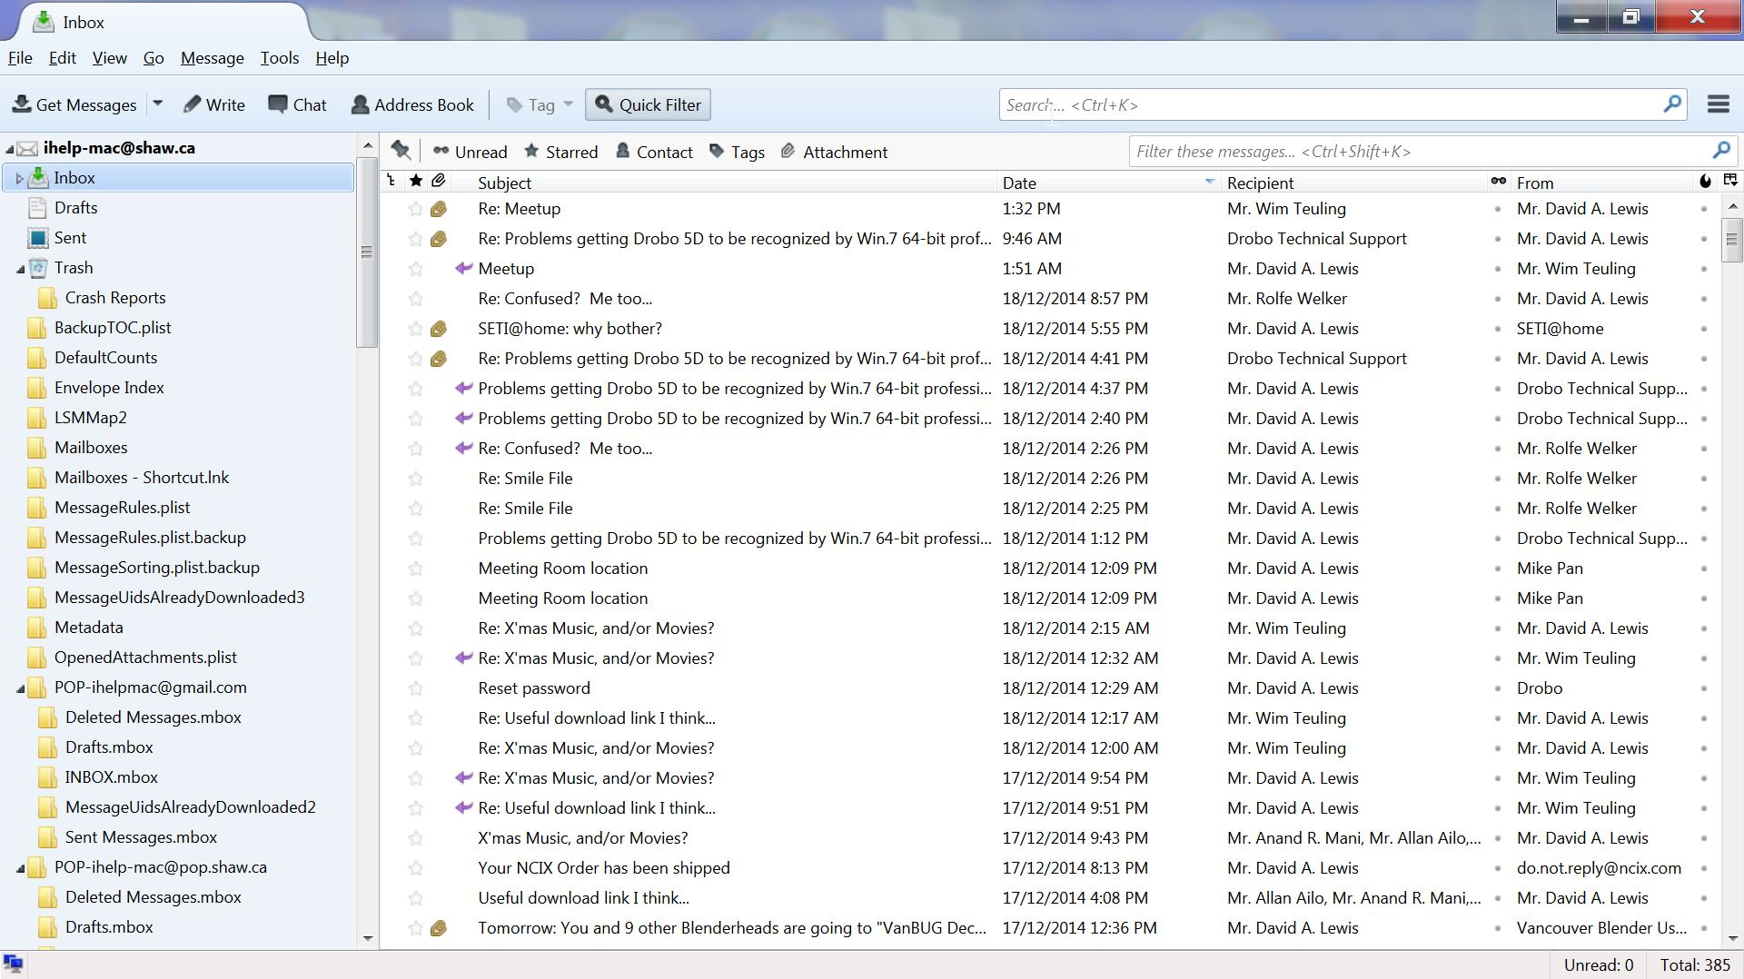Click the column picker icon in header
This screenshot has width=1744, height=979.
click(1730, 182)
